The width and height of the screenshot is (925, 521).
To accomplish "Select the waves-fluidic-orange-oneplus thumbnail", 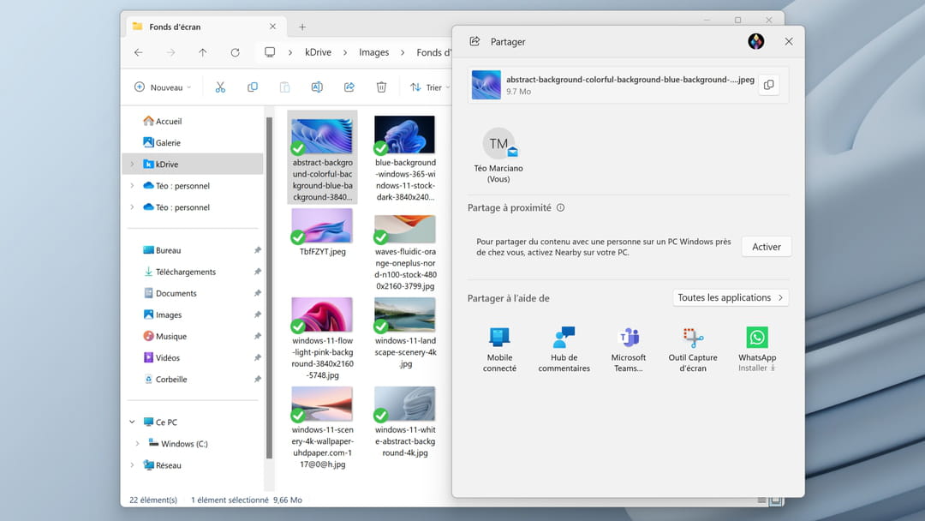I will 404,229.
